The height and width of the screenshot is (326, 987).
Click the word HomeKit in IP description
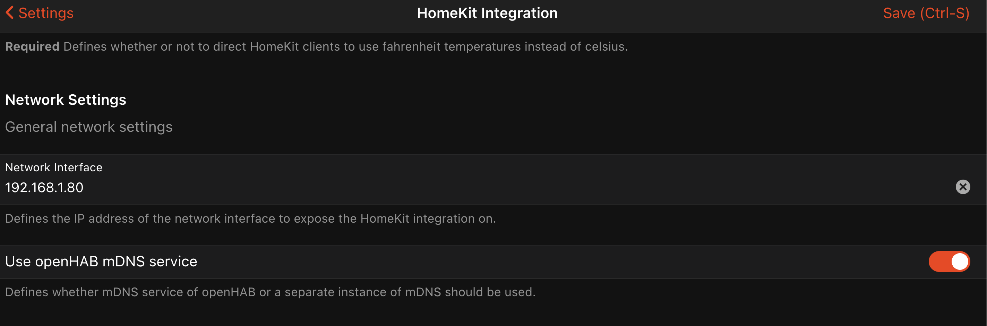pos(385,218)
